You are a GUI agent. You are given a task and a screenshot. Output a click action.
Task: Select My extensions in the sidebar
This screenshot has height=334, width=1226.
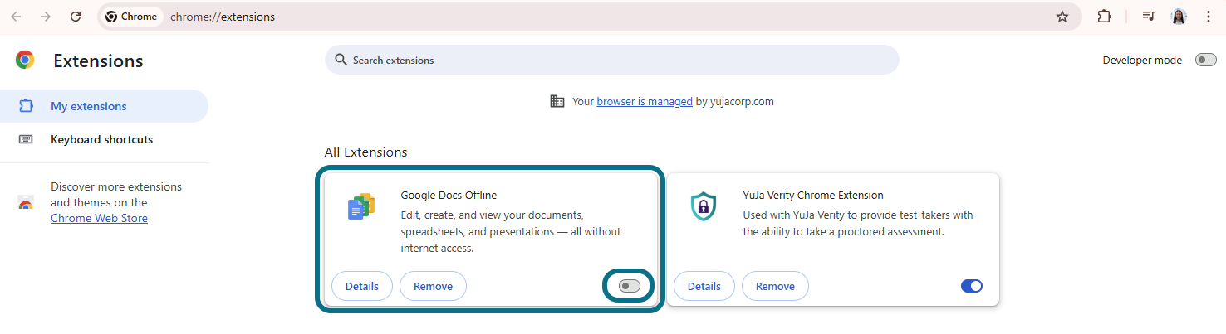88,106
